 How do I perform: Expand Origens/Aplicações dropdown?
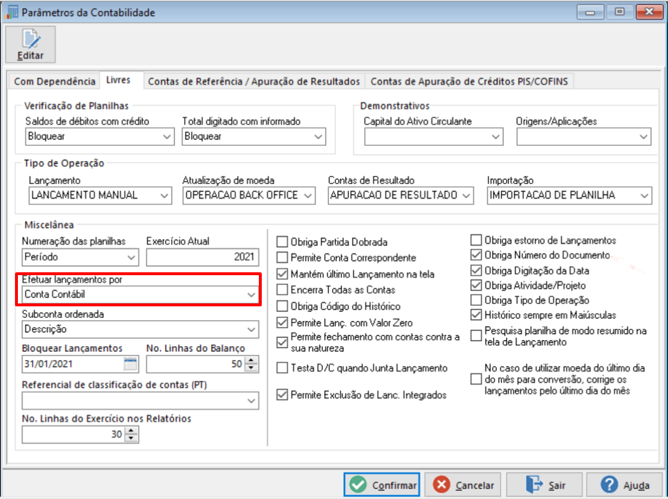[x=584, y=137]
